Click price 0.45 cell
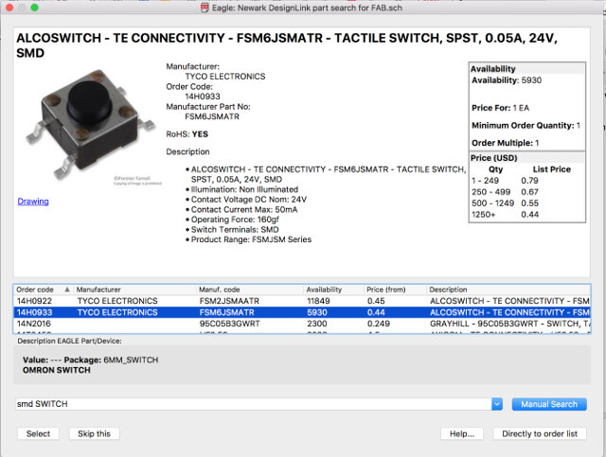This screenshot has height=457, width=606. click(x=376, y=301)
